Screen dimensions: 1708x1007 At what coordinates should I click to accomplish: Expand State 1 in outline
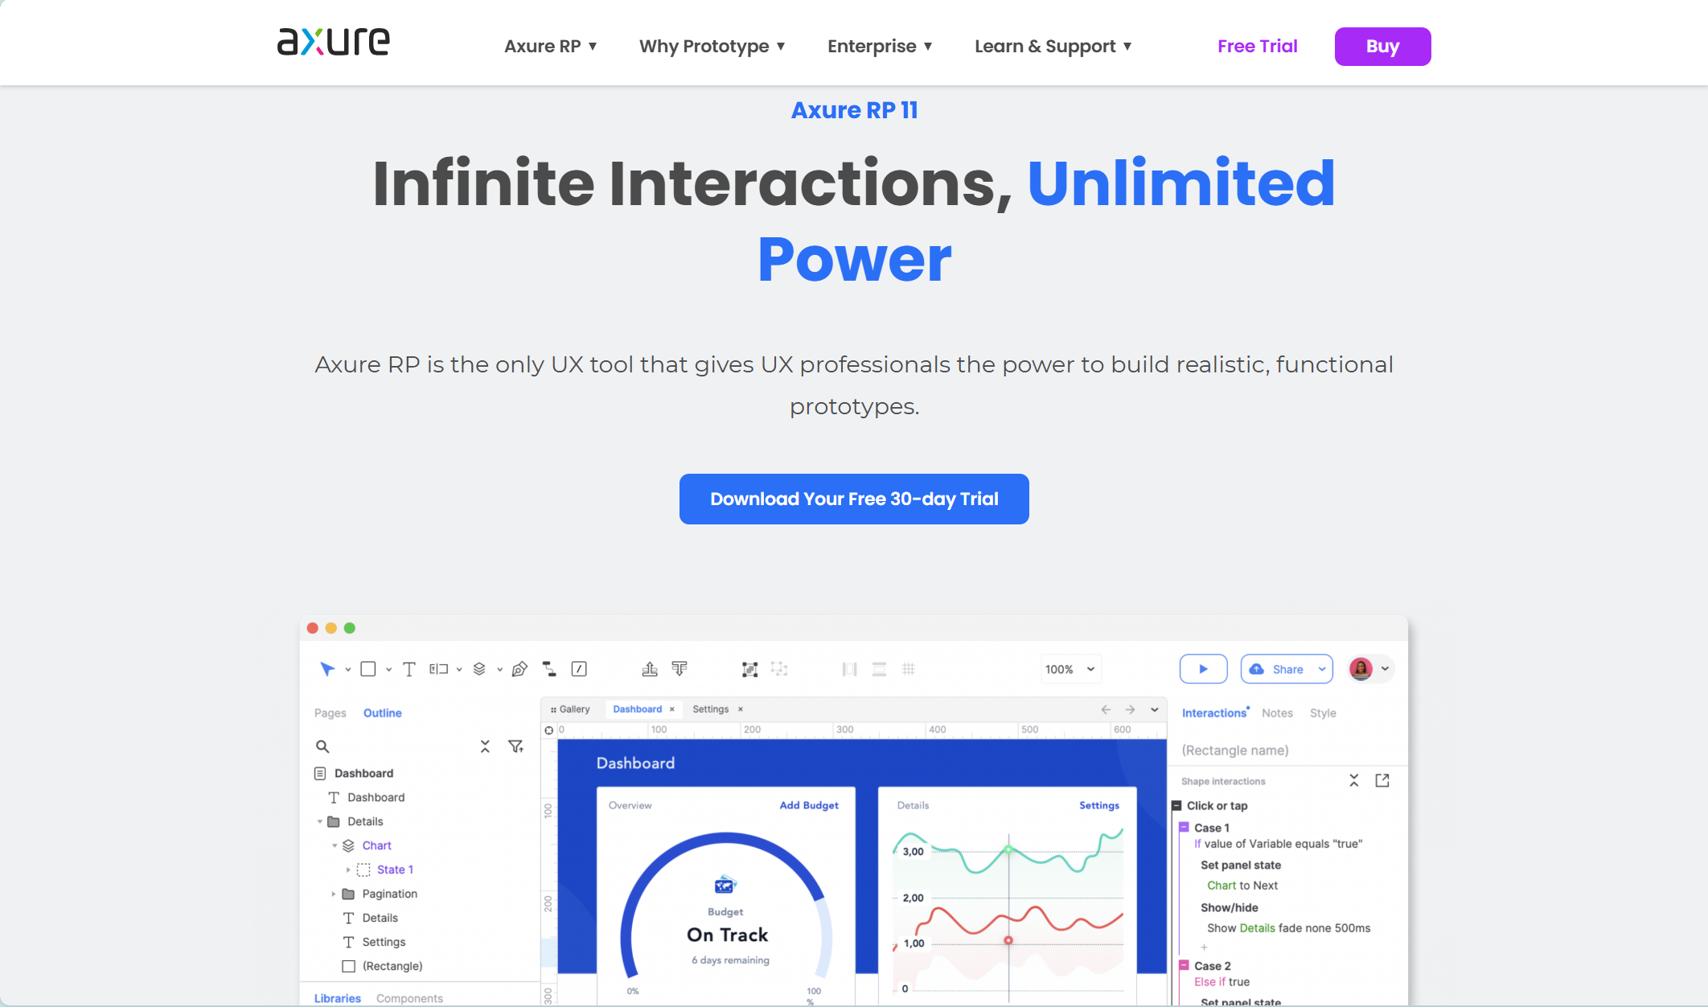(348, 869)
